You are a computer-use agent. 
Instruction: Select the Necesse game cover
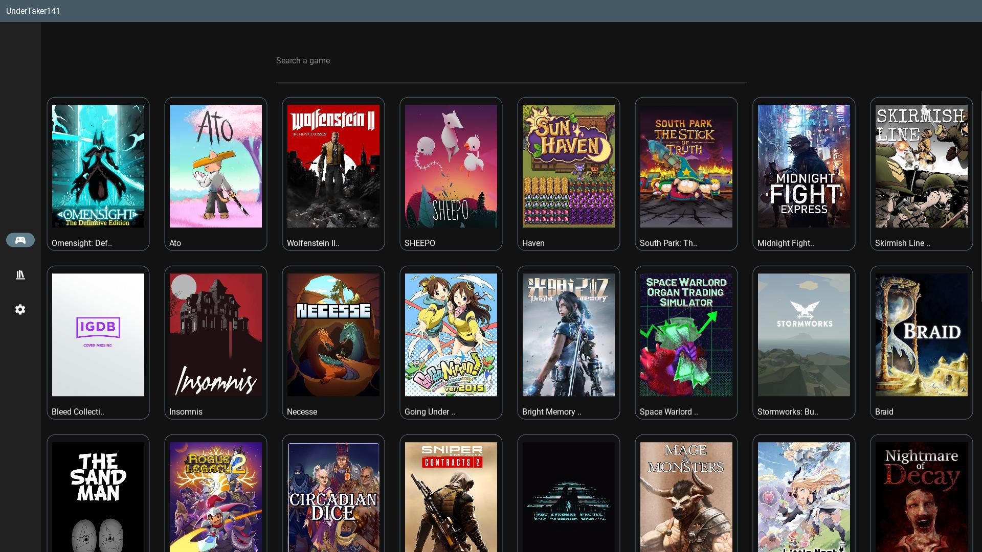point(333,335)
